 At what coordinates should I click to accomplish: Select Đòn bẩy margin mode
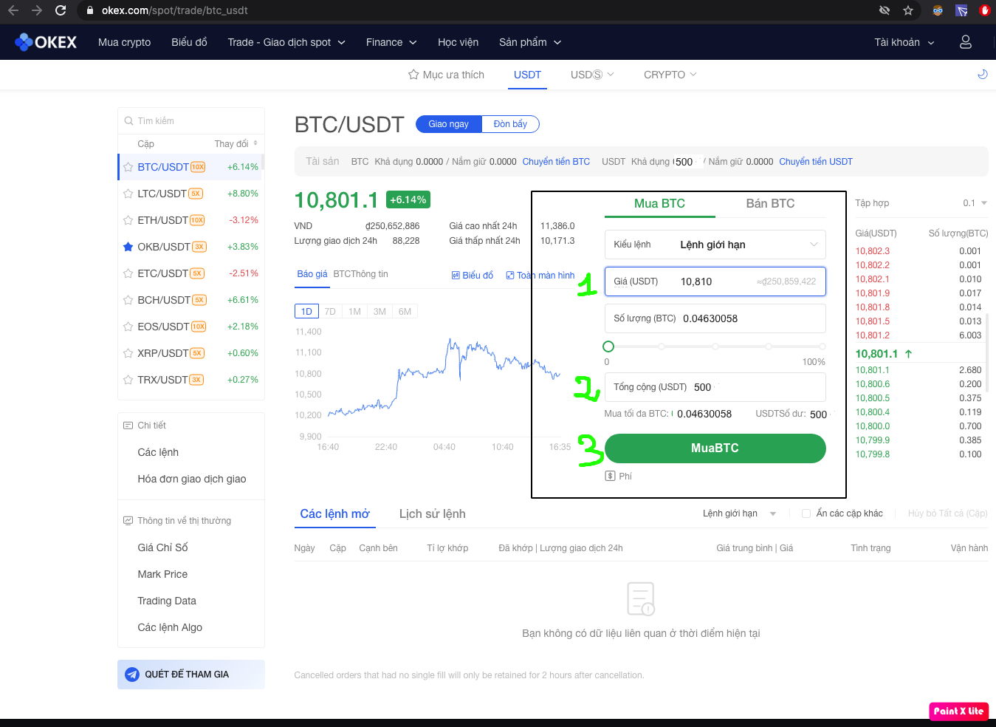[x=510, y=124]
